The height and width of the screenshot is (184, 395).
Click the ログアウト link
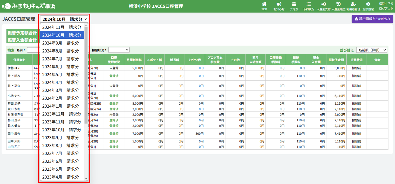click(386, 8)
